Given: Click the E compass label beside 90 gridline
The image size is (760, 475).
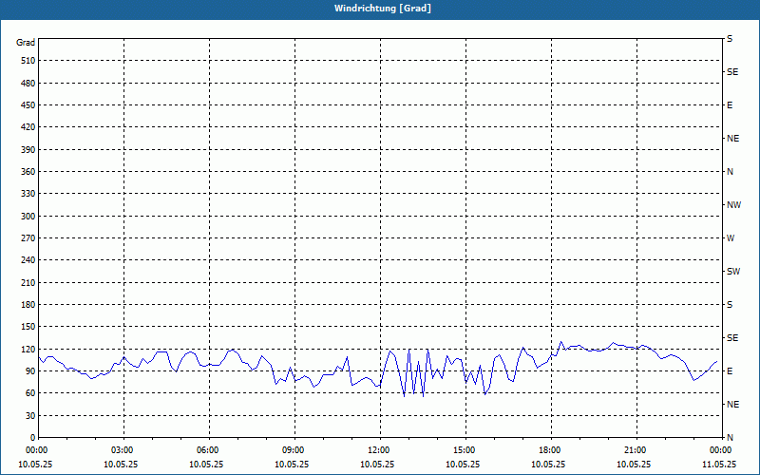Looking at the screenshot, I should tap(730, 370).
